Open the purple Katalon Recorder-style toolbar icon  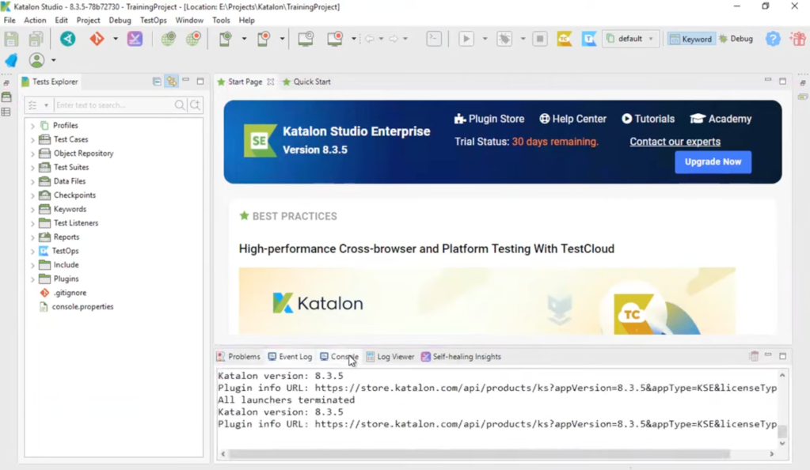135,39
